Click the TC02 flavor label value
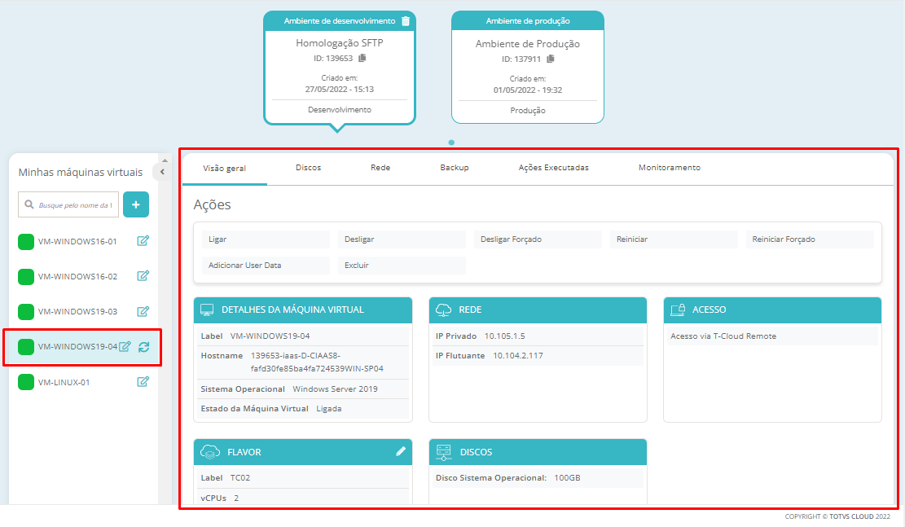Image resolution: width=905 pixels, height=527 pixels. (x=240, y=478)
